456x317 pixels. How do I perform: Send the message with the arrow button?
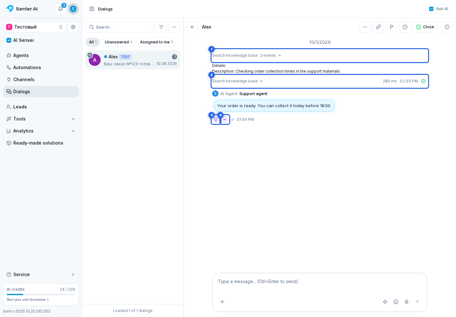point(417,302)
